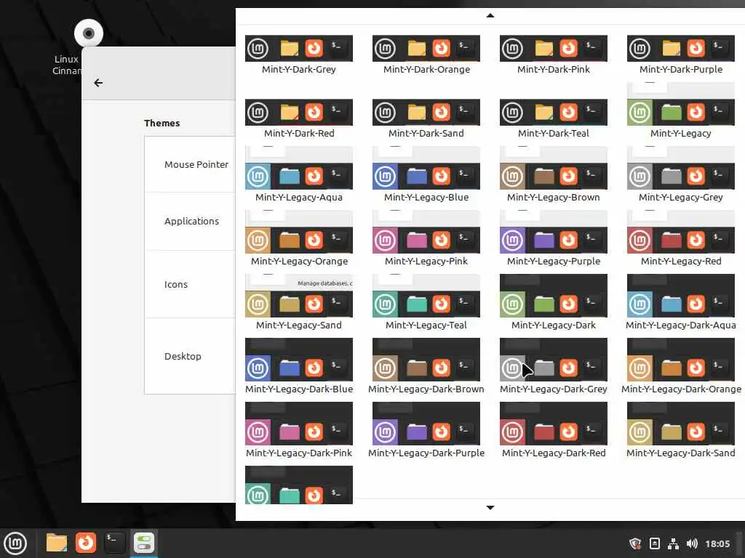Choose the Mint-Y-Legacy-Blue theme
745x558 pixels.
point(426,168)
